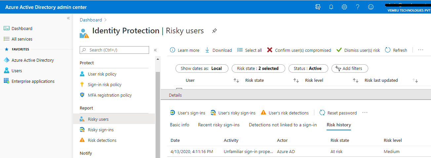This screenshot has height=158, width=431.
Task: Click the Activity column header
Action: pos(231,140)
